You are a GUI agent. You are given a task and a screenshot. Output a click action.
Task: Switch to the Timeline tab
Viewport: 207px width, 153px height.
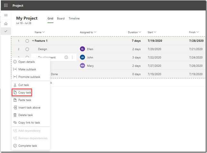pos(74,19)
